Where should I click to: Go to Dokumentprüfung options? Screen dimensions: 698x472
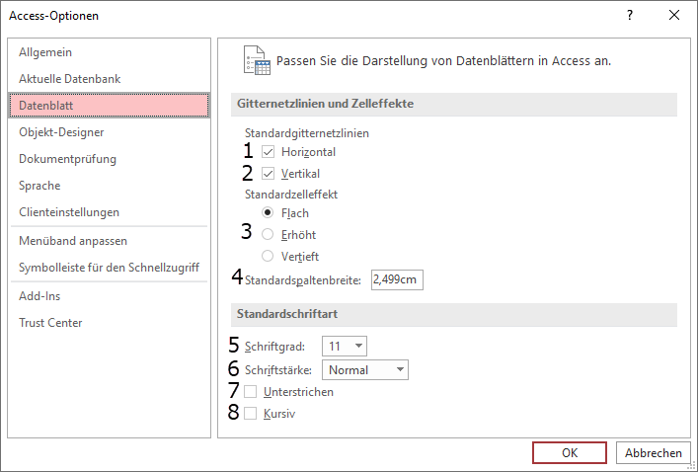(x=109, y=159)
